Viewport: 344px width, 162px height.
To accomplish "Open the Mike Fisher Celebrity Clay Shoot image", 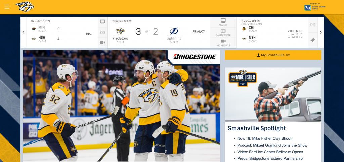I will (x=273, y=94).
